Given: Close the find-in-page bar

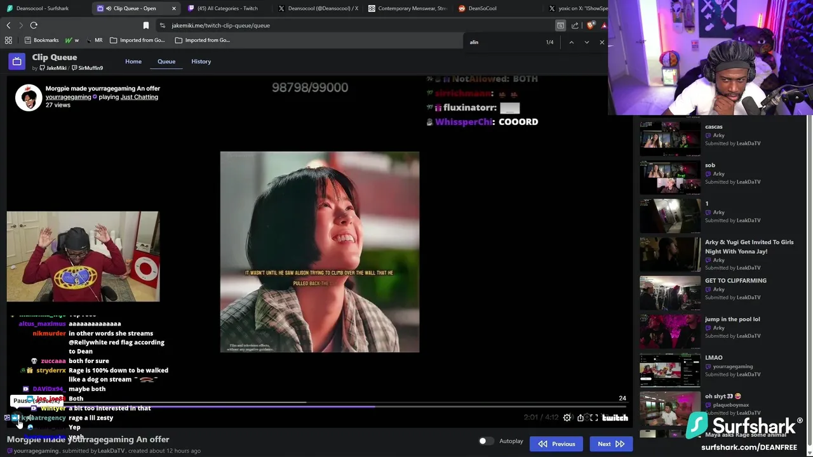Looking at the screenshot, I should pos(601,42).
